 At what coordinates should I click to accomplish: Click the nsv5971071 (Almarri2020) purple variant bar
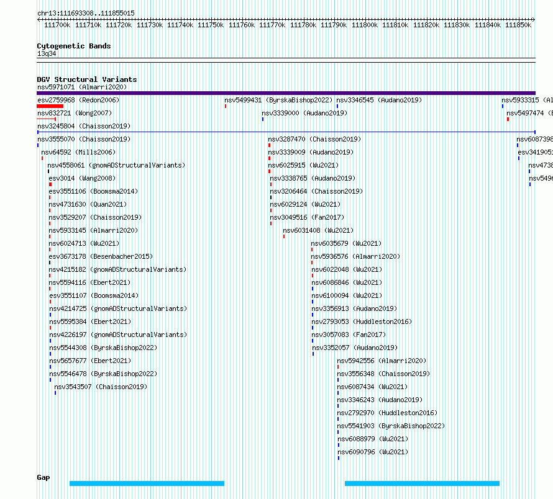coord(286,93)
